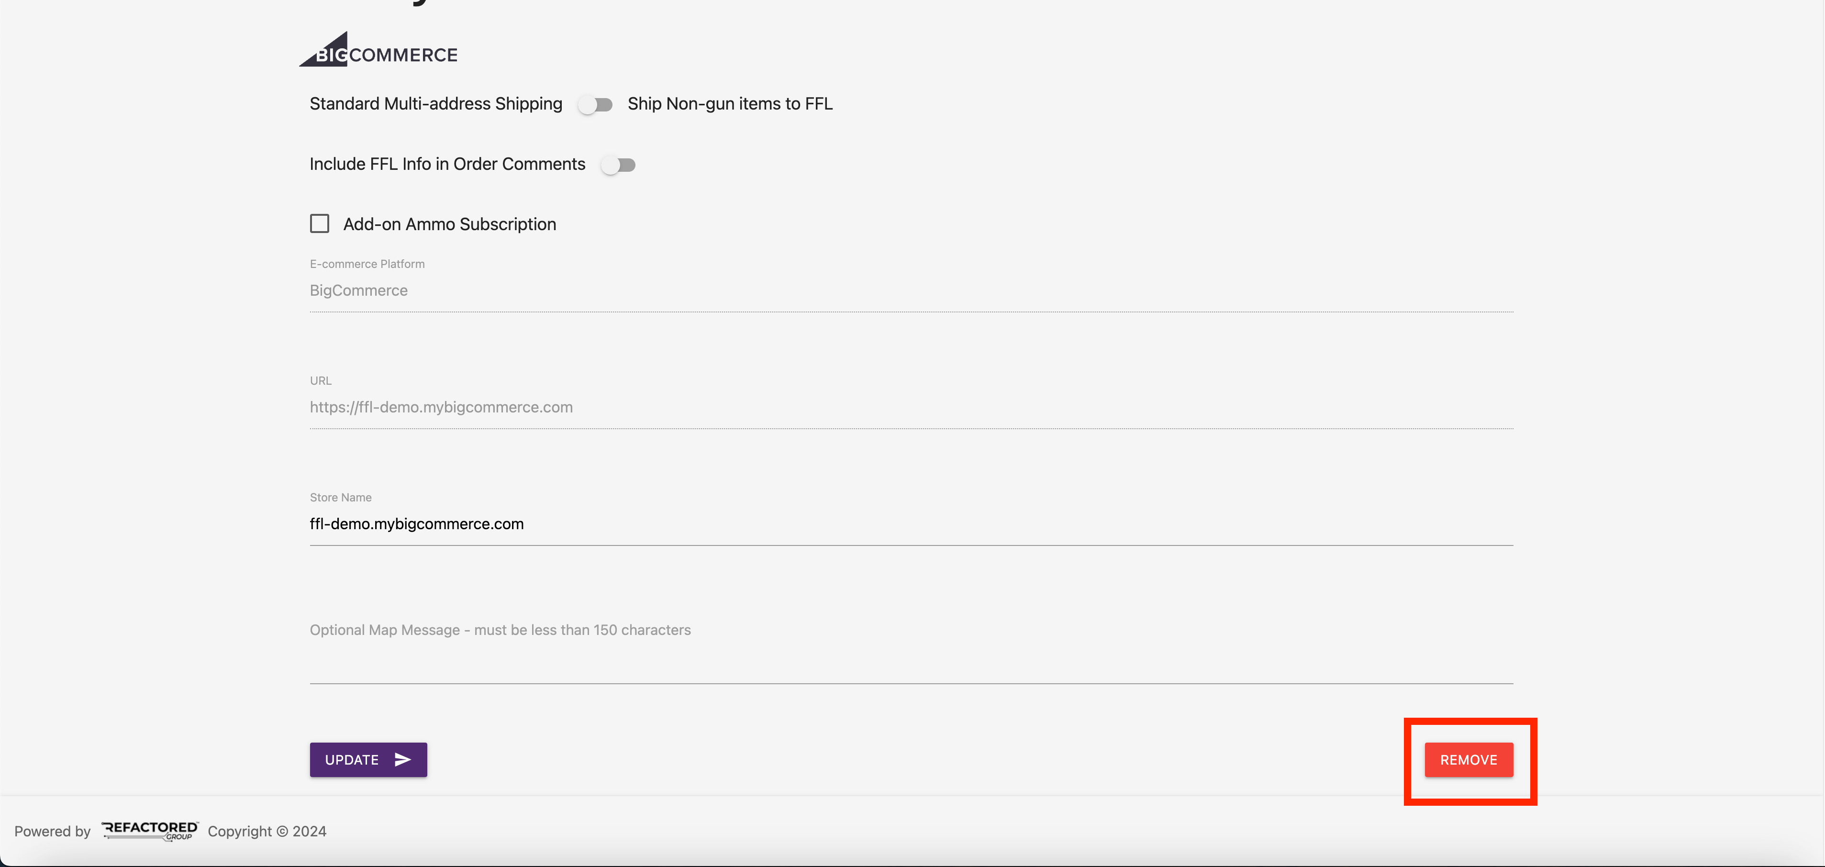This screenshot has width=1825, height=867.
Task: Select the Ship Non-gun items to FFL label
Action: (x=730, y=104)
